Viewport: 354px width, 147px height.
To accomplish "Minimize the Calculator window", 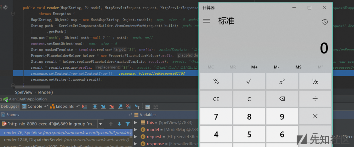I will tap(294, 8).
